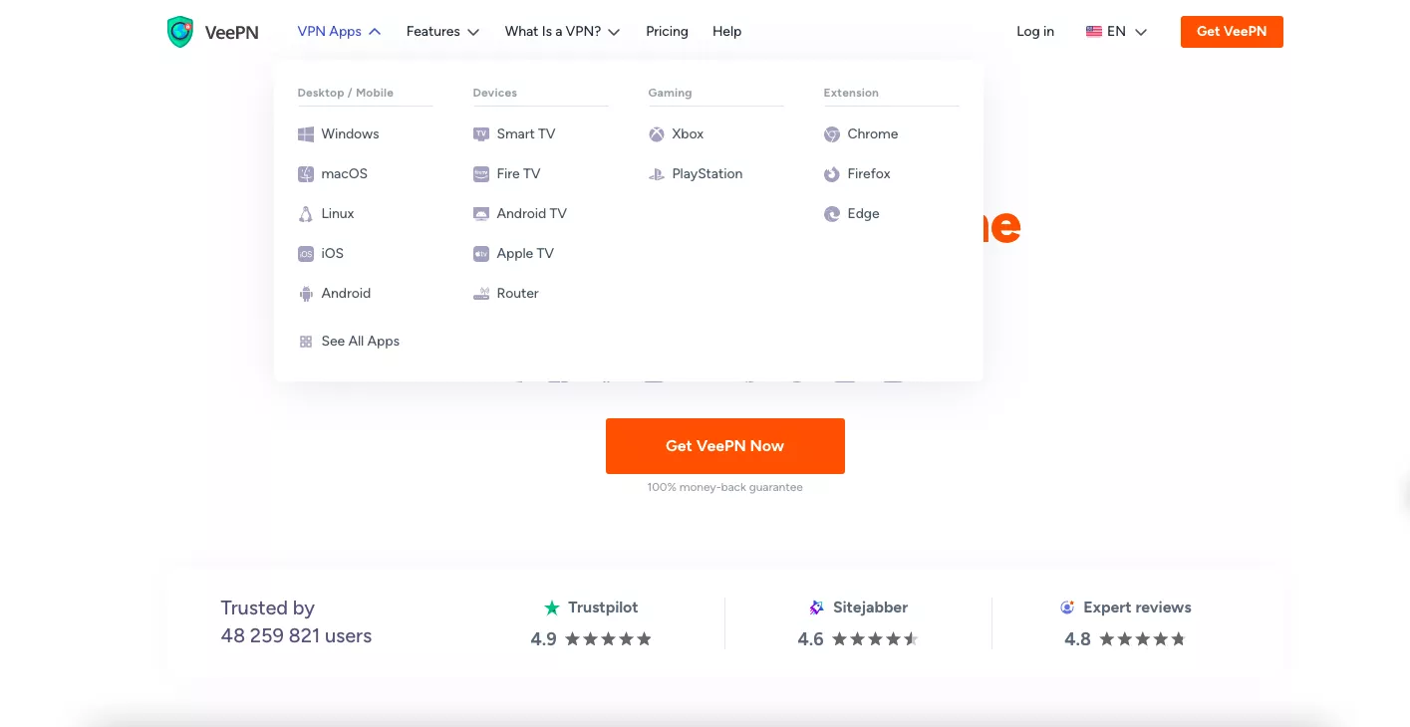
Task: Click the Apple TV icon
Action: (x=481, y=254)
